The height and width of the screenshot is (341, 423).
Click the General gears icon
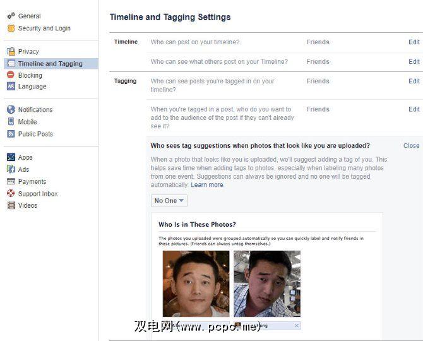(11, 16)
